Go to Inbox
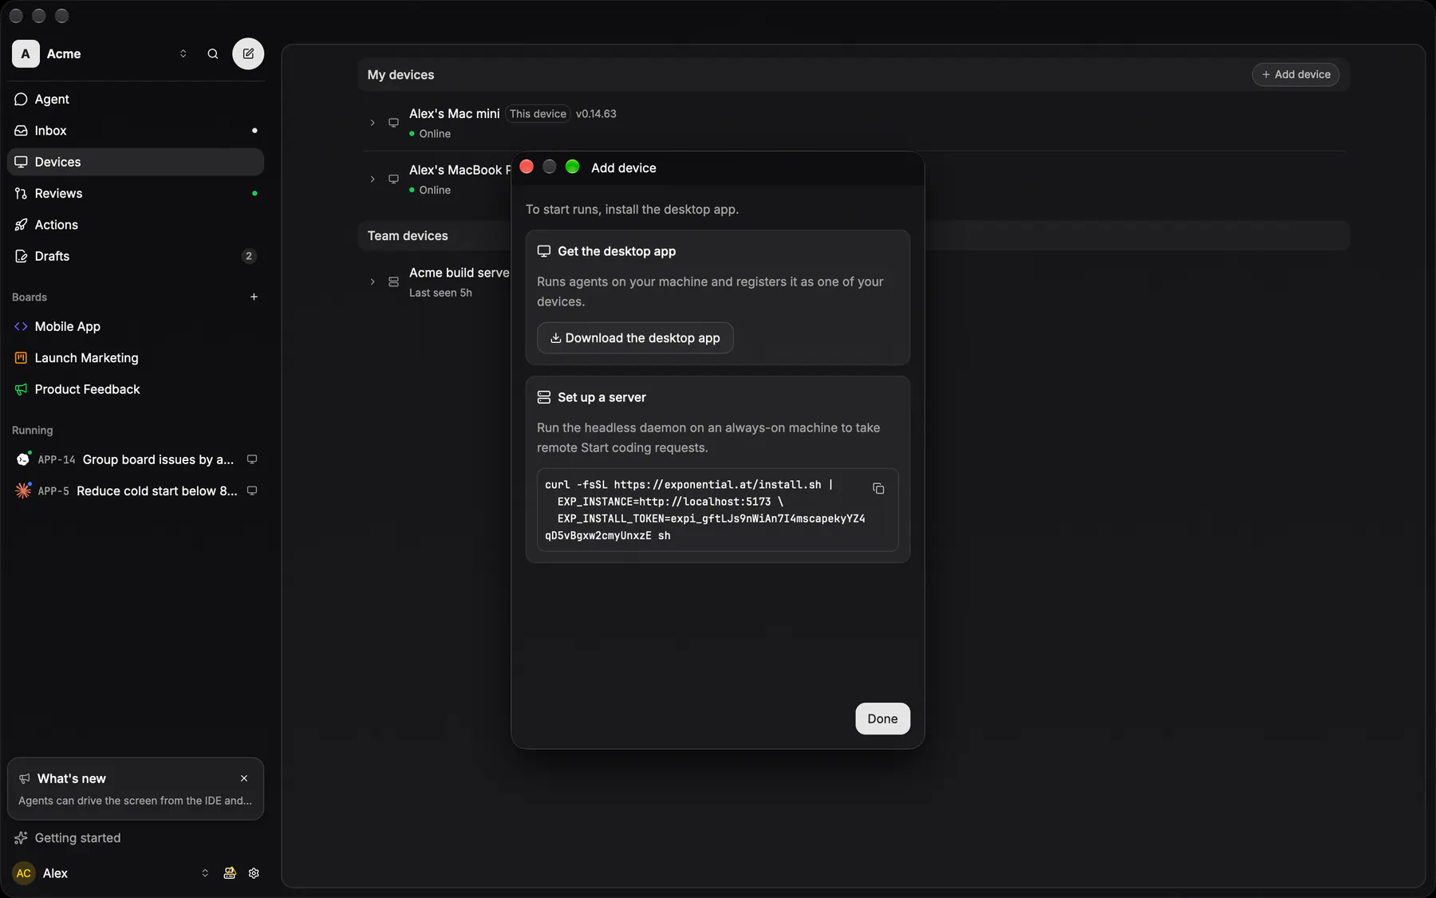The width and height of the screenshot is (1436, 898). click(x=136, y=130)
